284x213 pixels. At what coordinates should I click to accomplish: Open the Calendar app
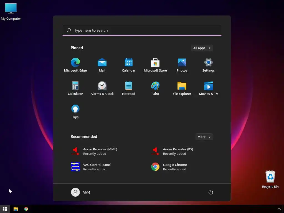[129, 65]
